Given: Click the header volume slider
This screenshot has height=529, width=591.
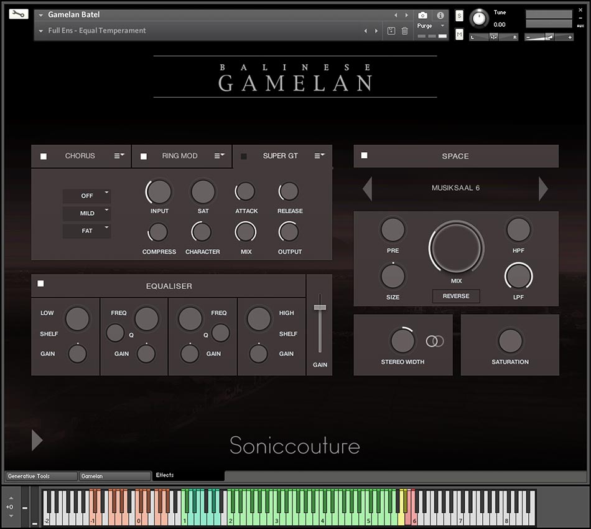Looking at the screenshot, I should (549, 37).
